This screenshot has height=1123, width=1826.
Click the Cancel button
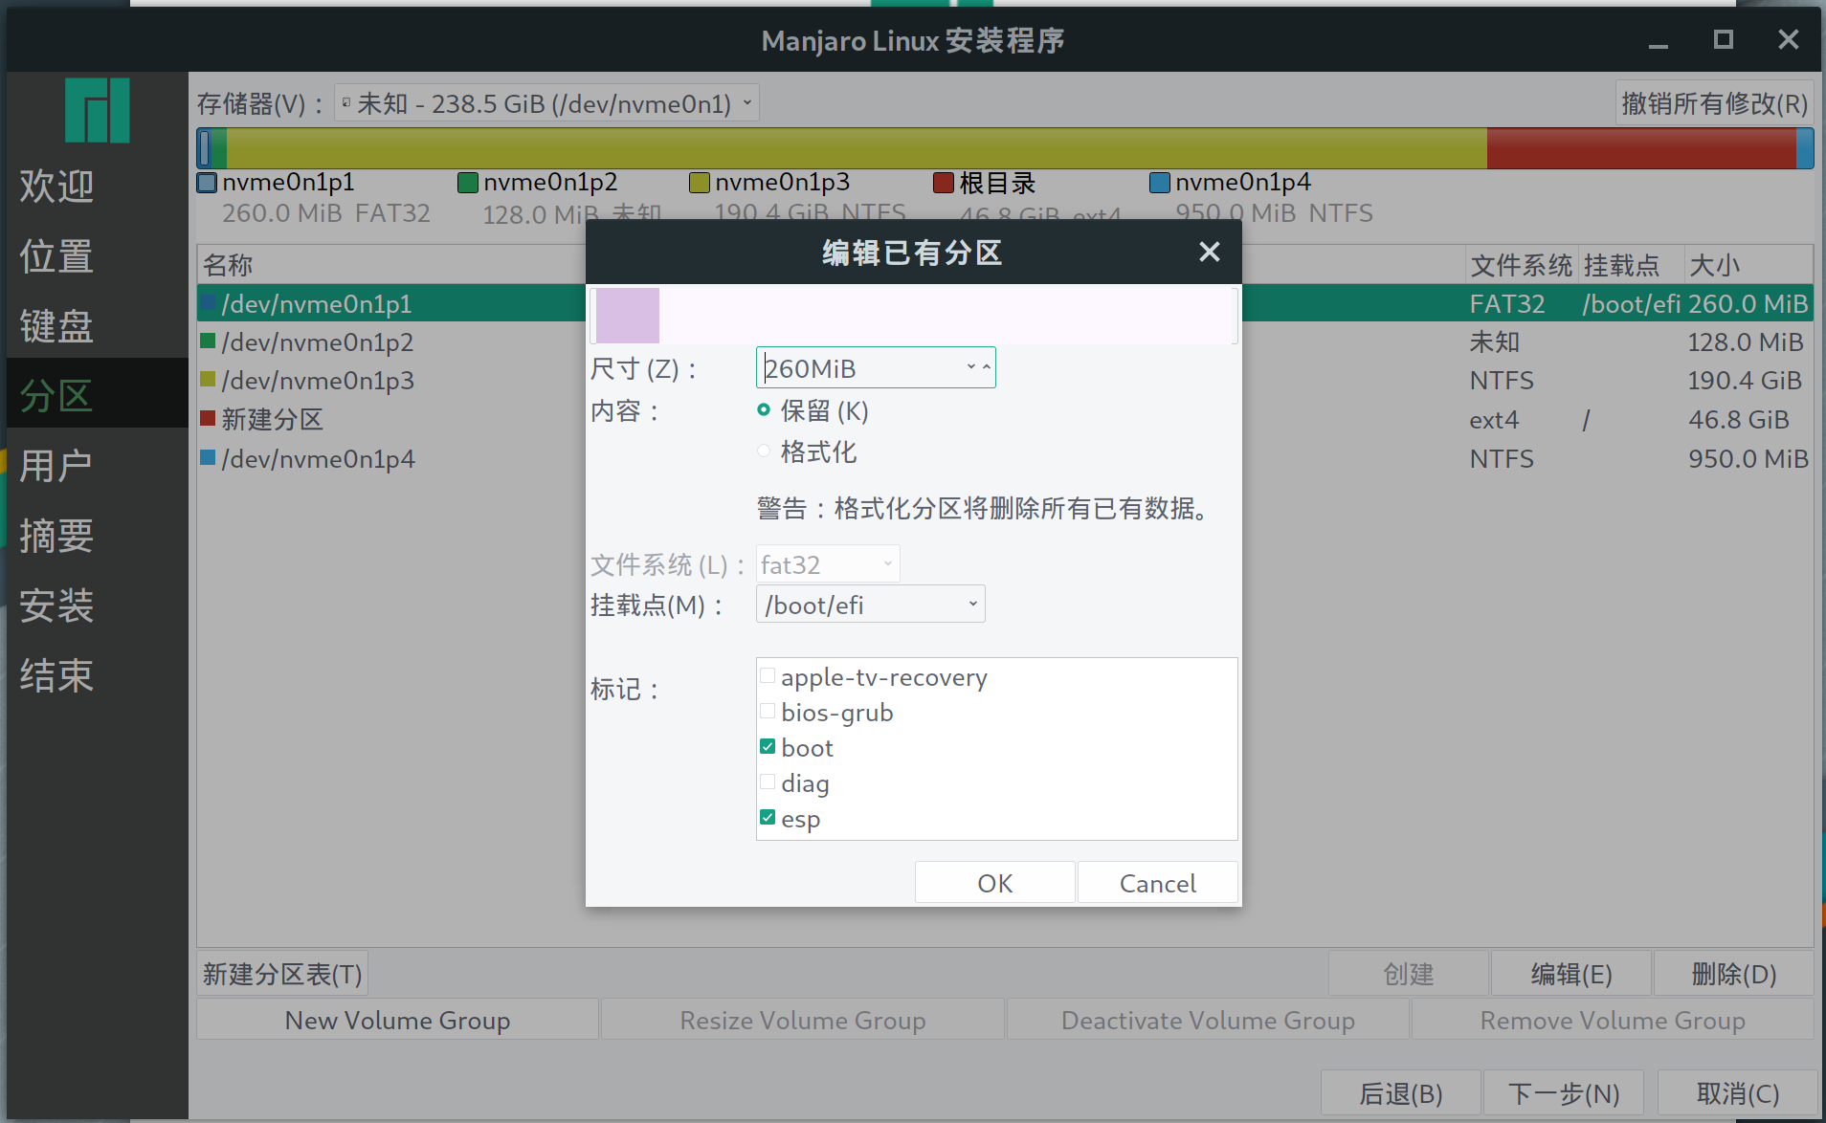[1157, 881]
